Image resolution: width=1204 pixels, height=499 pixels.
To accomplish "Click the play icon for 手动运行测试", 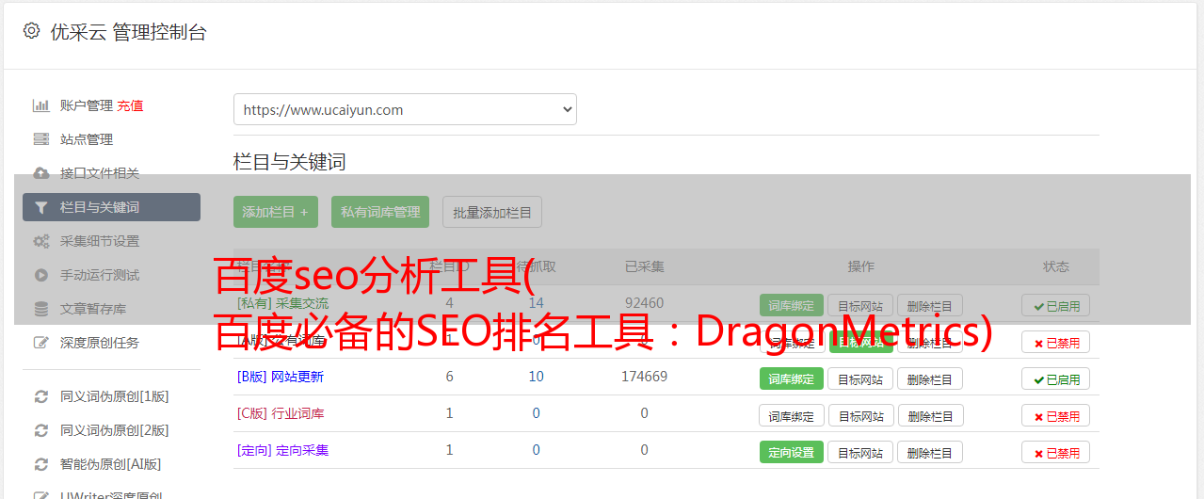I will pos(40,275).
